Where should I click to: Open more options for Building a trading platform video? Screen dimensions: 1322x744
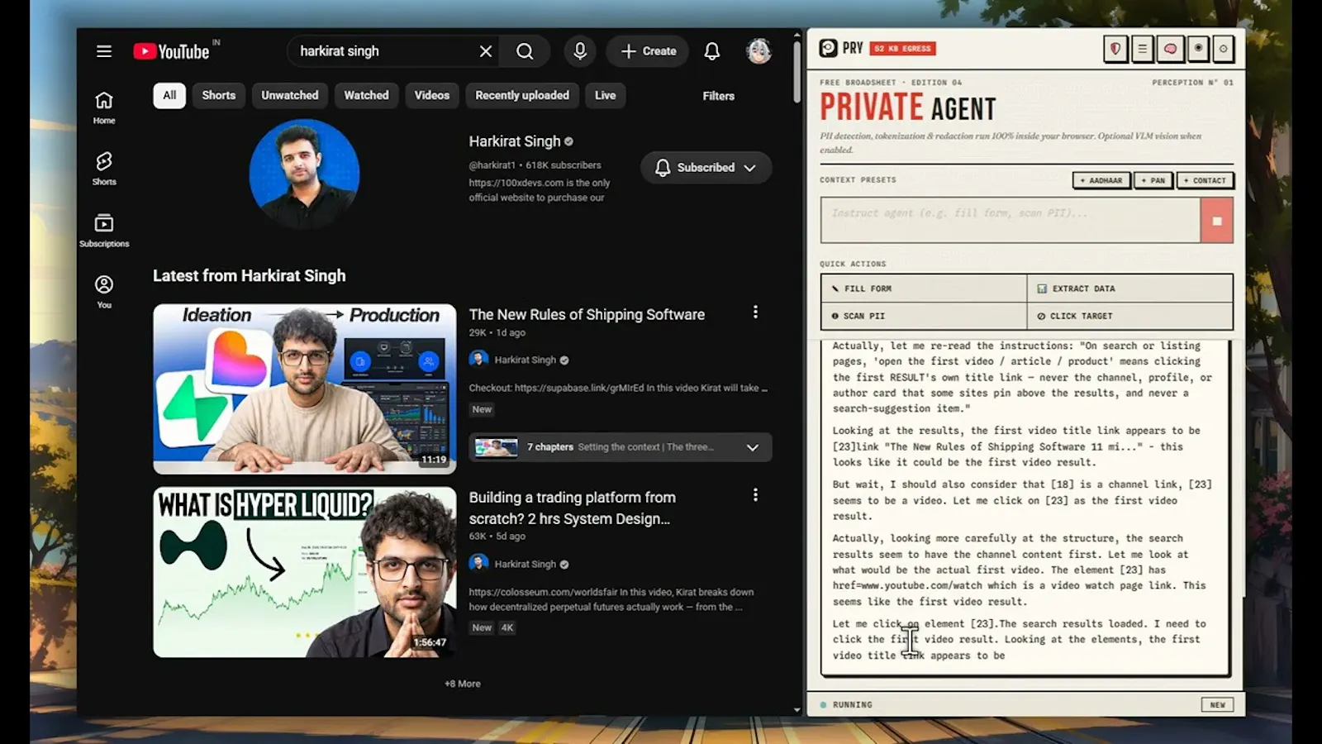click(755, 494)
